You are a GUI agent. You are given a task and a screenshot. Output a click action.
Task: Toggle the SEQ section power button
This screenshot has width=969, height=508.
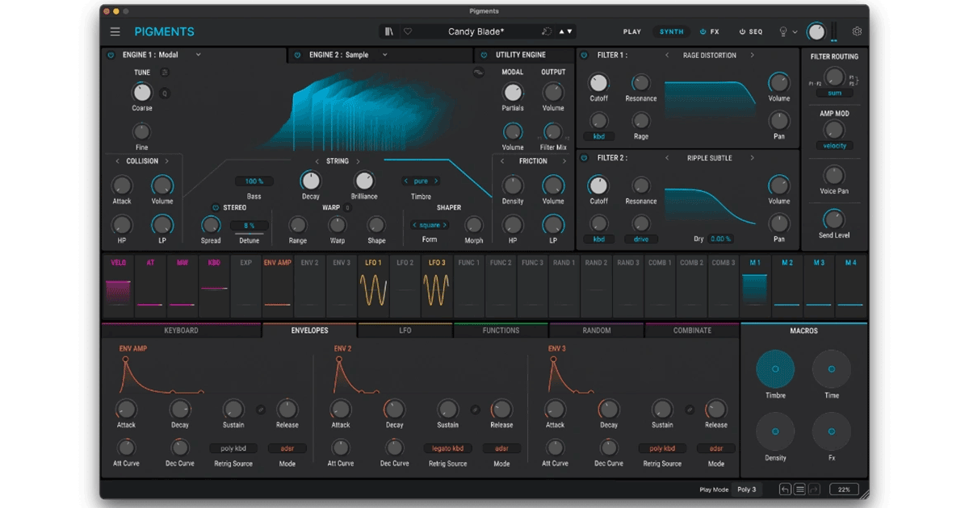pyautogui.click(x=742, y=31)
